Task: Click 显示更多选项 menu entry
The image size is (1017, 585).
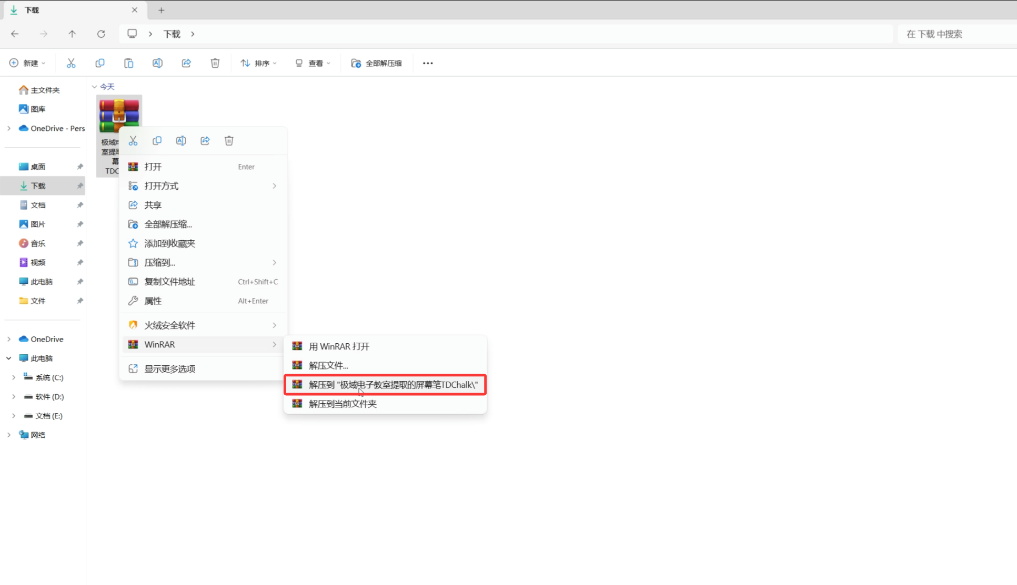Action: tap(169, 369)
